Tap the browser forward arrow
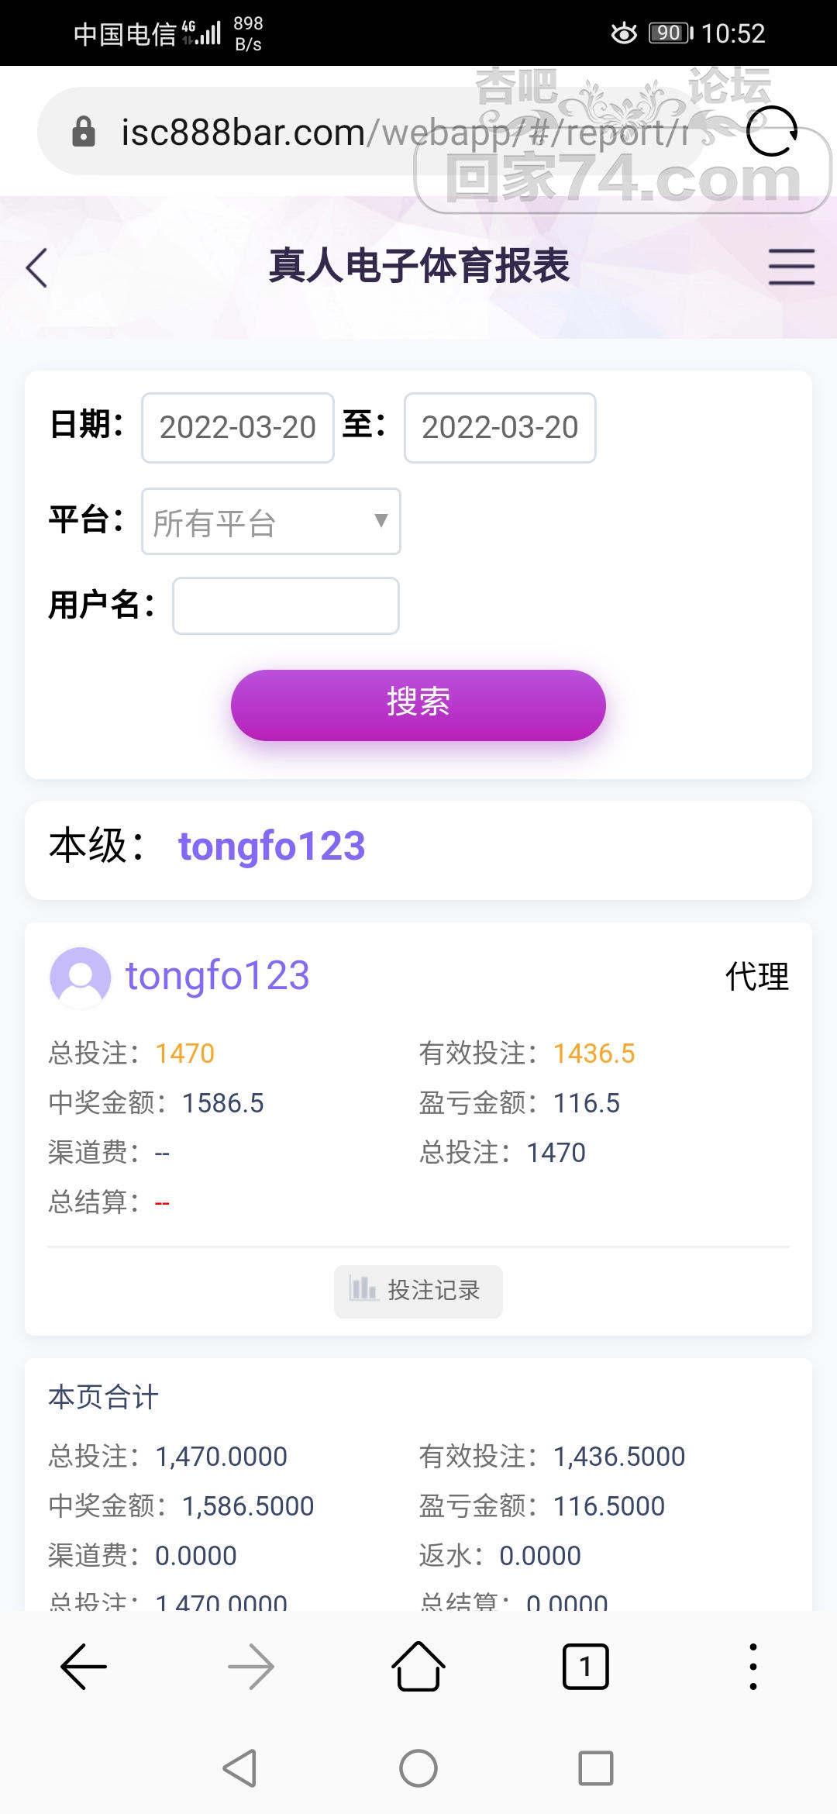This screenshot has height=1814, width=837. click(251, 1666)
